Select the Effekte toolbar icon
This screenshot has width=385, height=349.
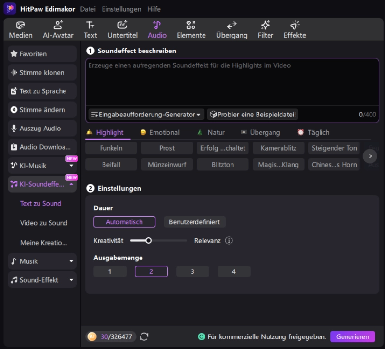coord(295,30)
